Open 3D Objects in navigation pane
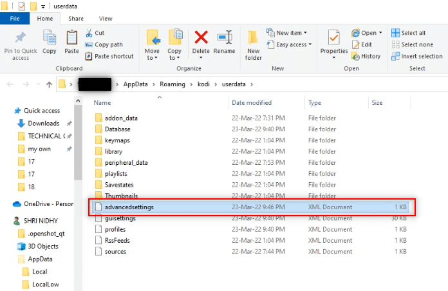Image resolution: width=448 pixels, height=291 pixels. [x=43, y=246]
